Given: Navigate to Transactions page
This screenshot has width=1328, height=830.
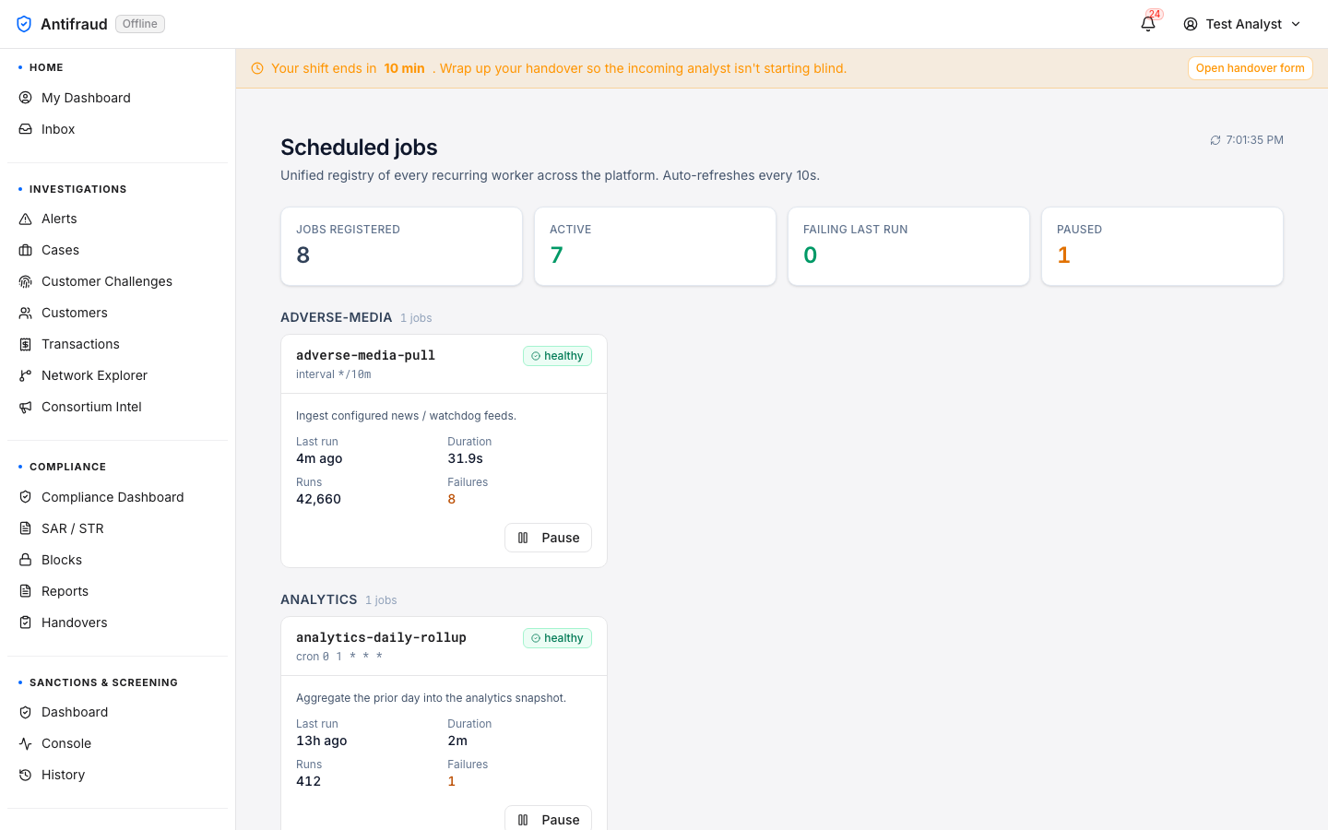Looking at the screenshot, I should [117, 344].
